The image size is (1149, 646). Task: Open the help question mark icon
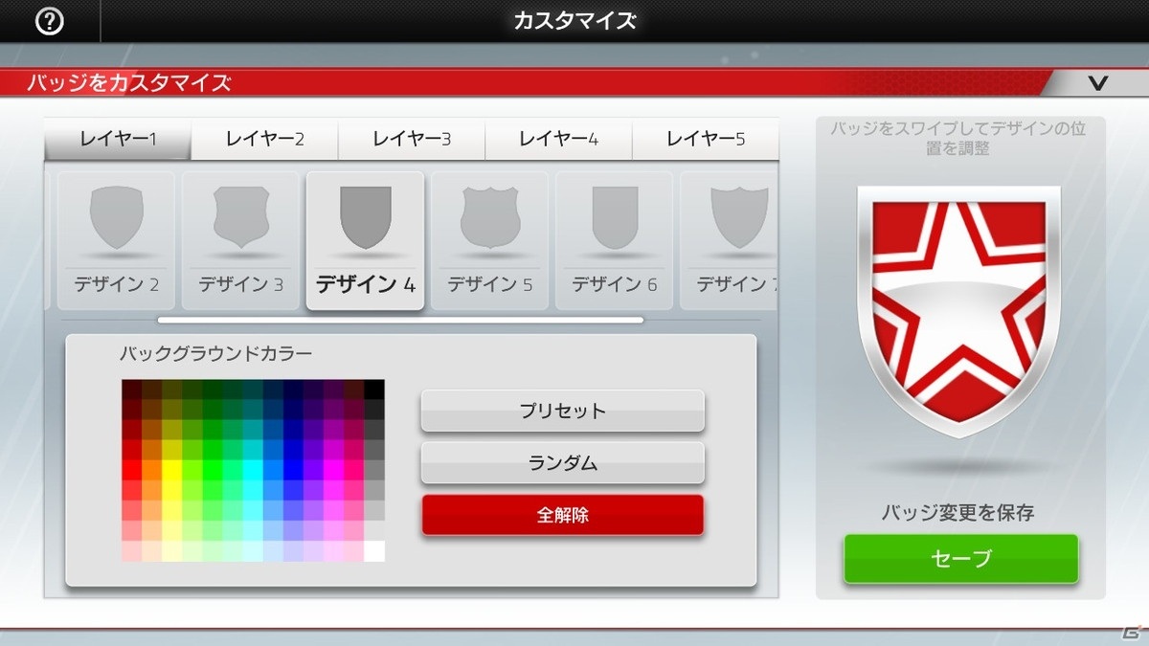49,21
